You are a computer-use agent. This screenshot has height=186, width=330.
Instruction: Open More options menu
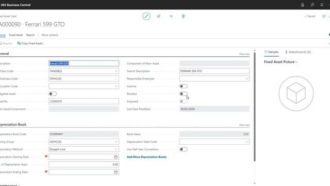click(50, 35)
